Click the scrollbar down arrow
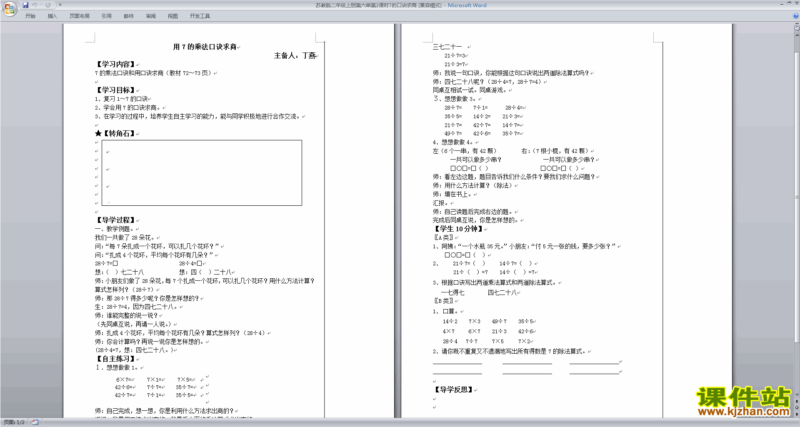 point(797,395)
